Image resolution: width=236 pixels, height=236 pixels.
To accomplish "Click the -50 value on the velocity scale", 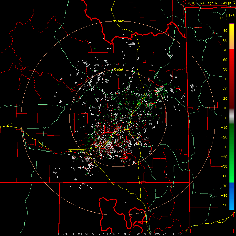I will [224, 167].
